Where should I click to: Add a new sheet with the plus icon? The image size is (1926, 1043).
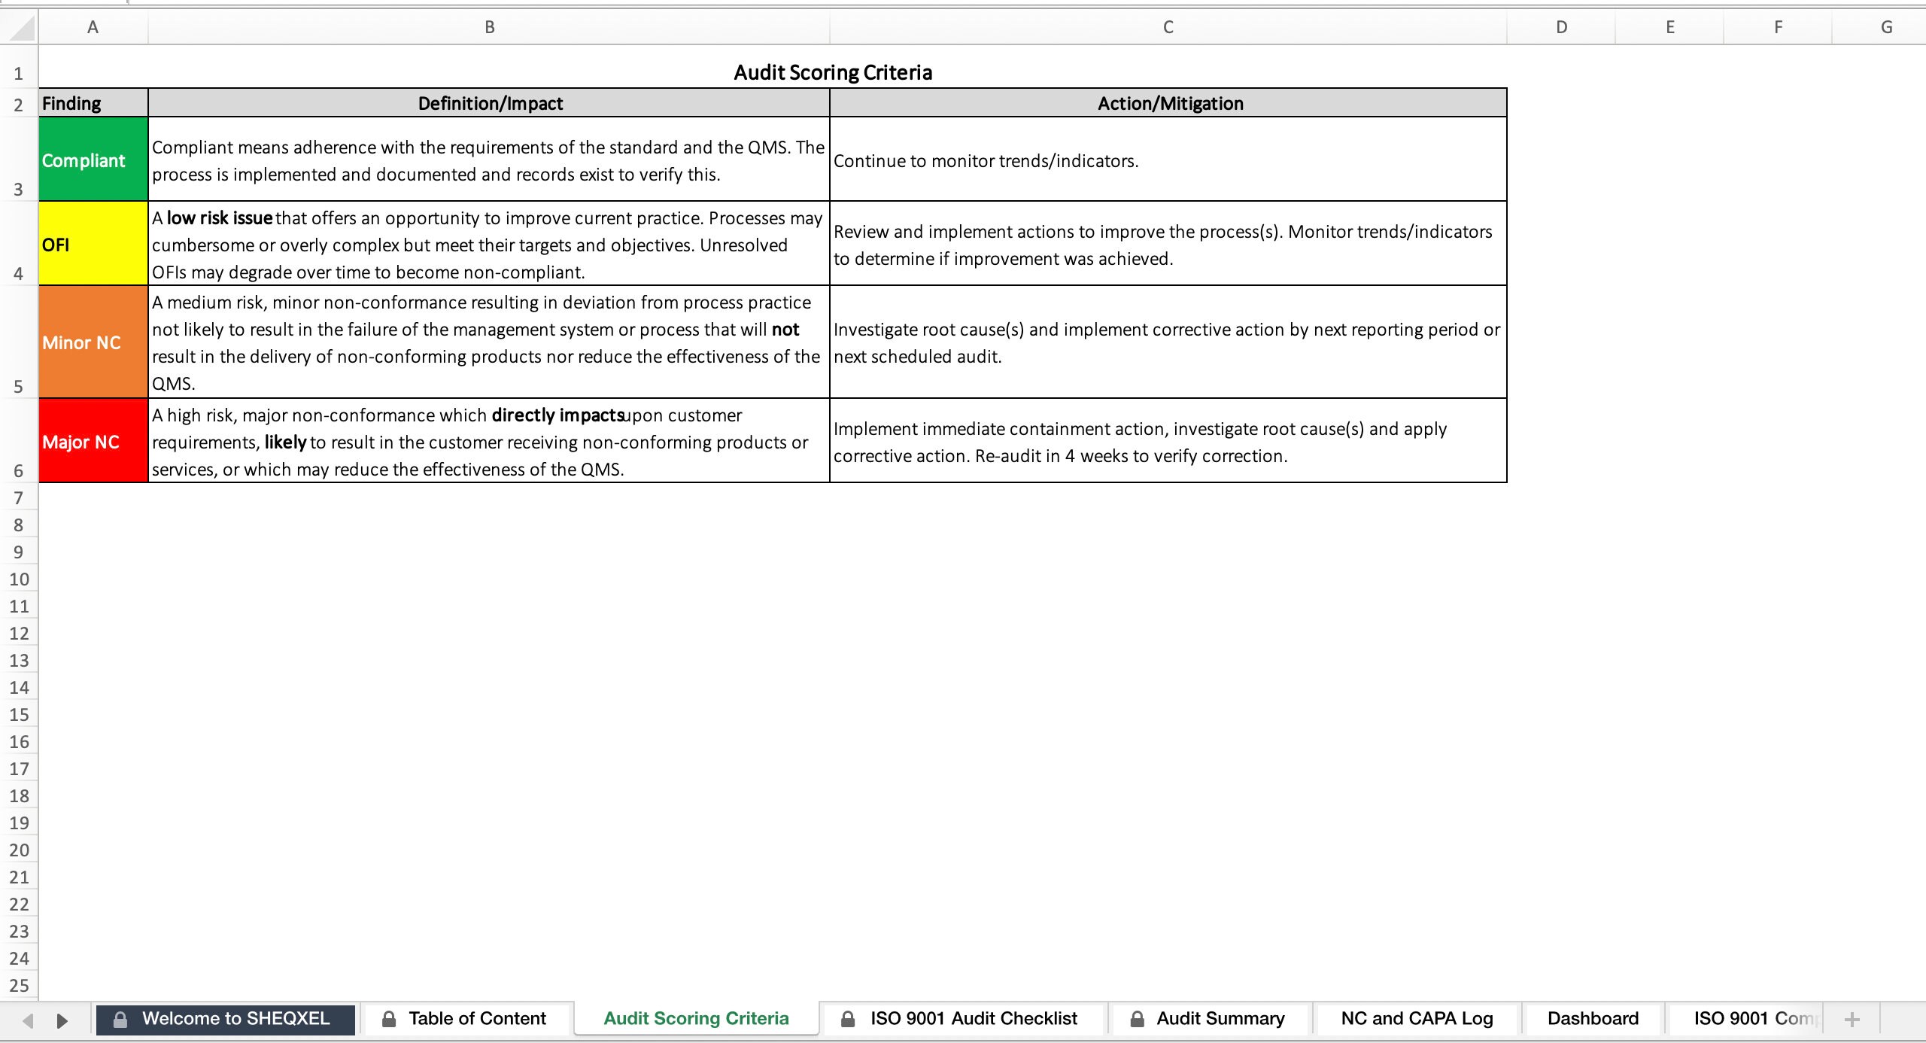[1852, 1020]
